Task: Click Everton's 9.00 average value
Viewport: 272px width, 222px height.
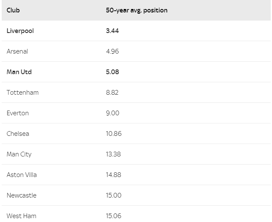Action: click(x=112, y=113)
